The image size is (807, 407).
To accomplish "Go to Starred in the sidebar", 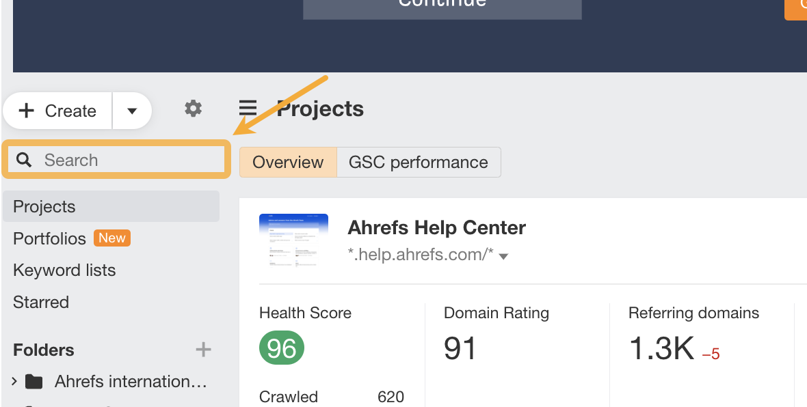I will pyautogui.click(x=41, y=303).
